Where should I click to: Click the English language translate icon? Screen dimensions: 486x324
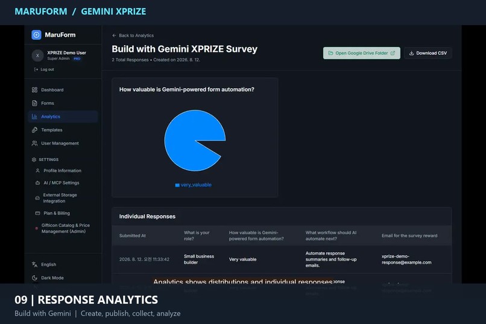[x=34, y=264]
